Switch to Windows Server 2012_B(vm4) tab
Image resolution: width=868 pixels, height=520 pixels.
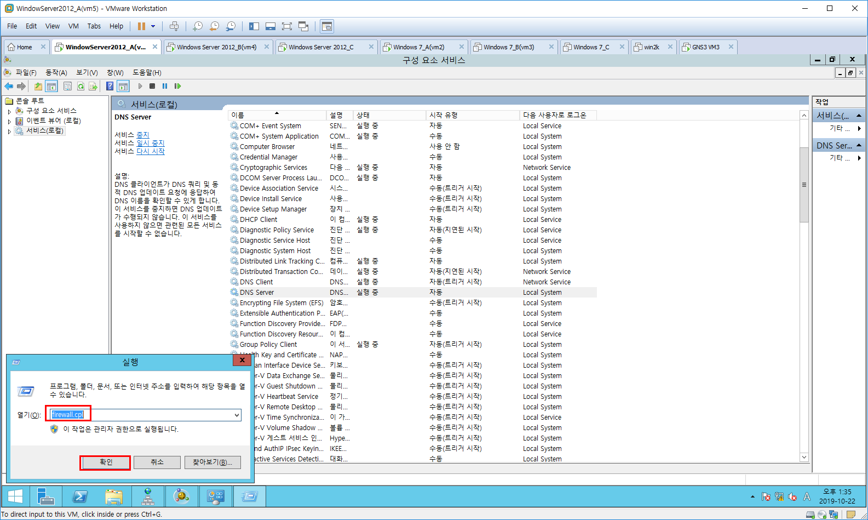tap(217, 47)
